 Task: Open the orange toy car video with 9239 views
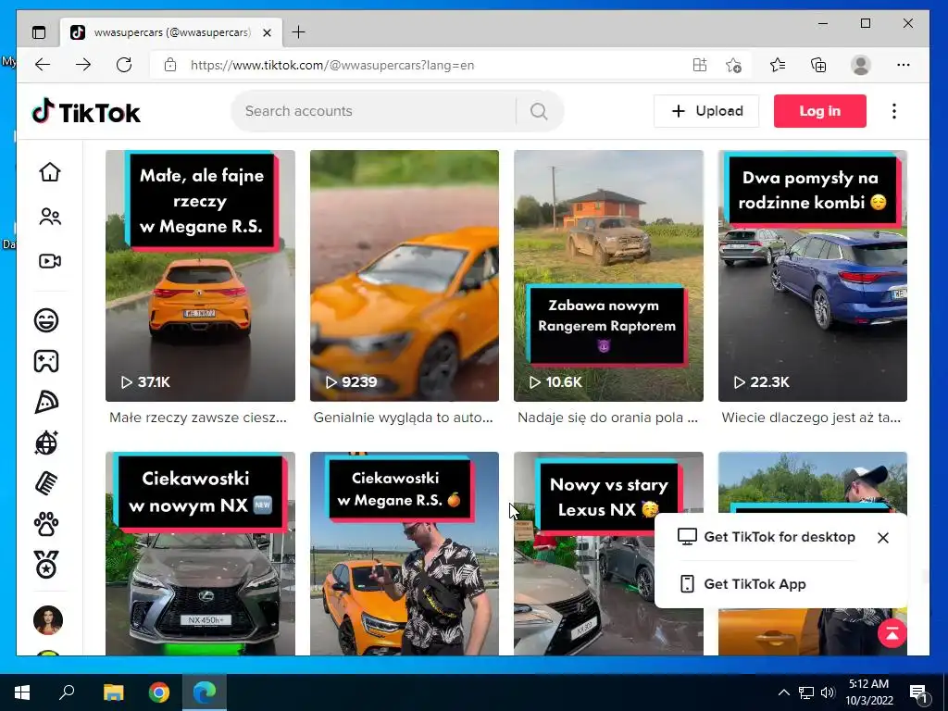point(405,276)
